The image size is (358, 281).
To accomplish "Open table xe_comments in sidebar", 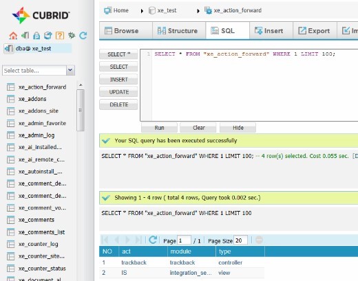I will (x=31, y=220).
